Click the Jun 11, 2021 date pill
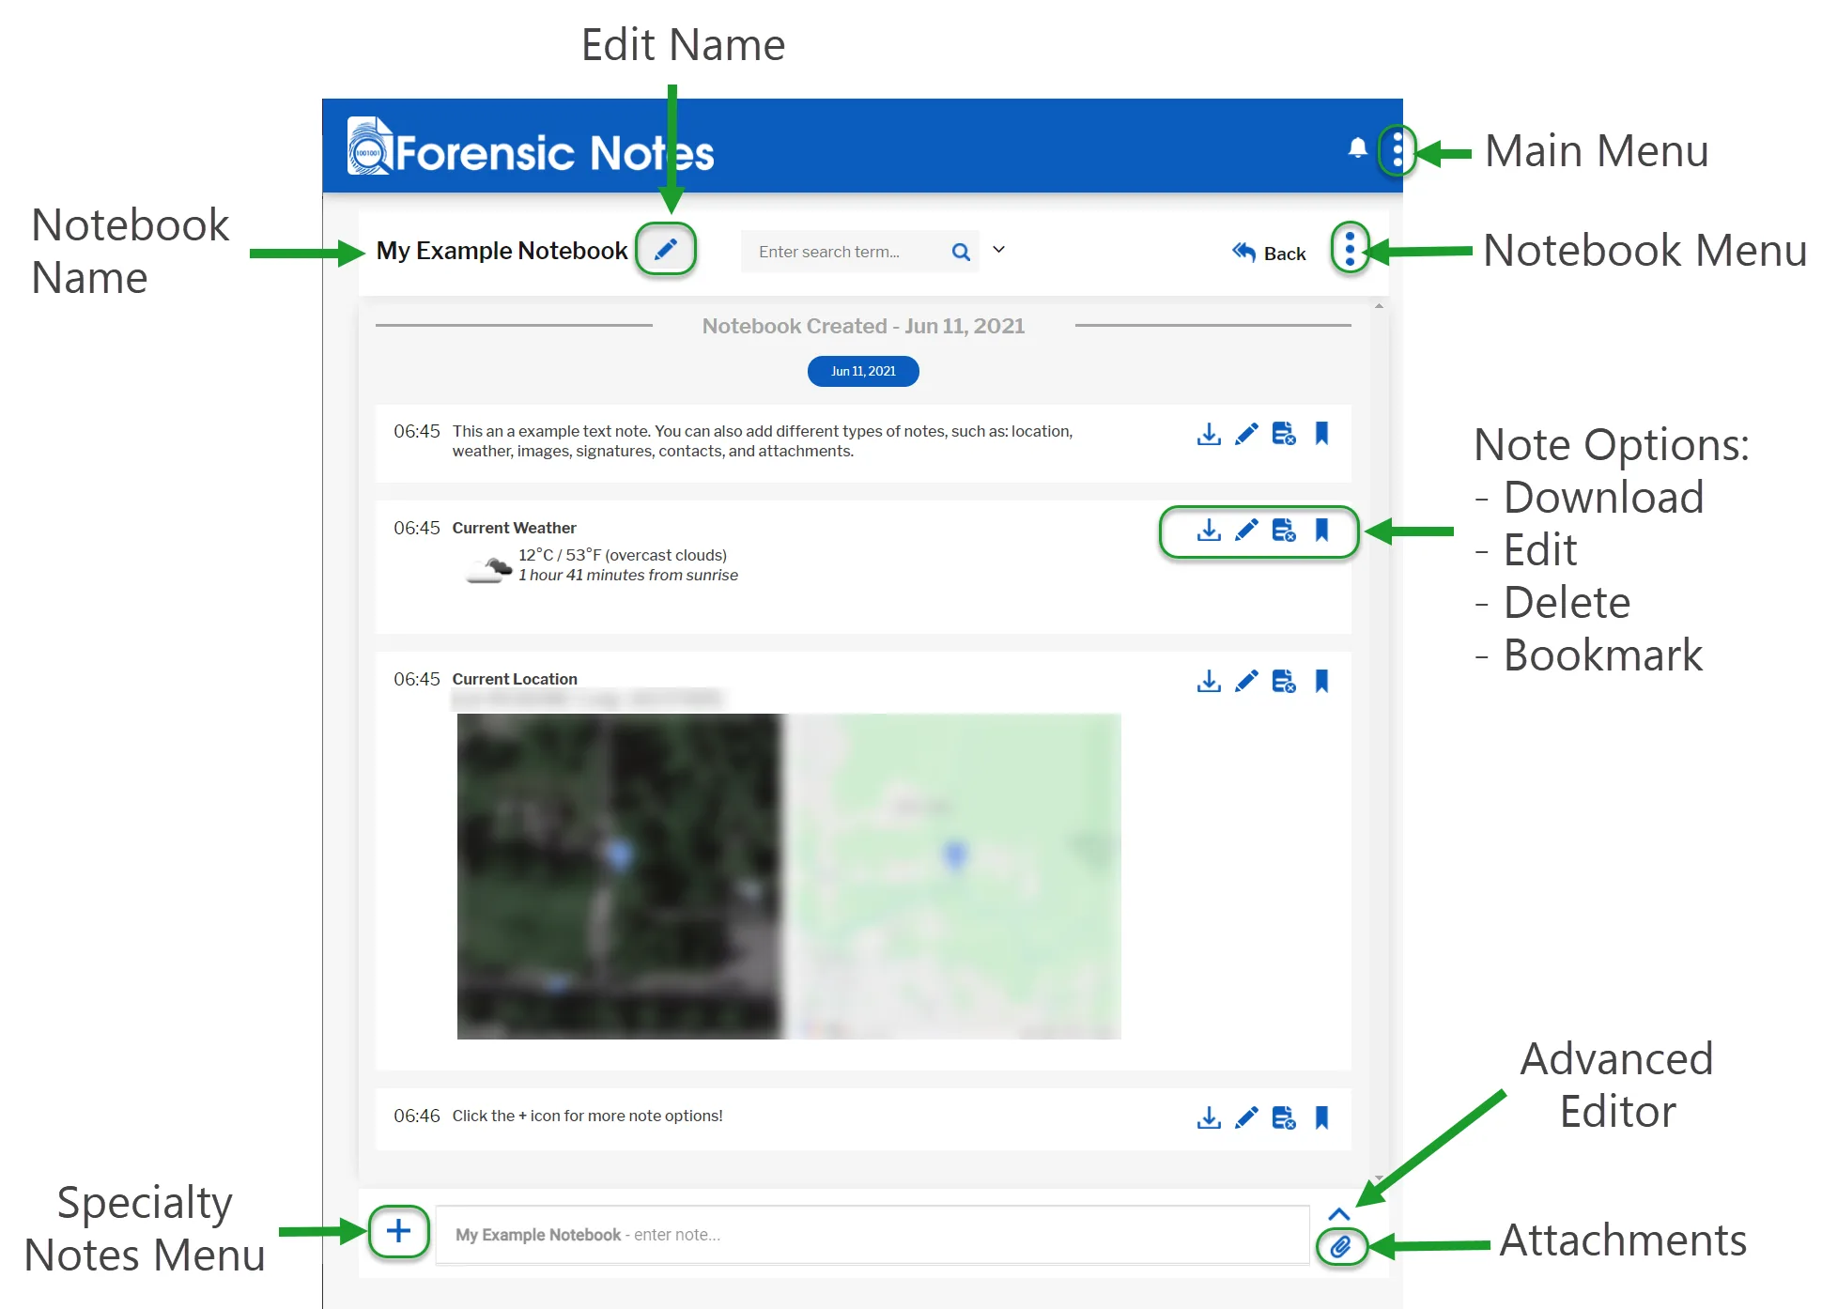 [x=863, y=371]
